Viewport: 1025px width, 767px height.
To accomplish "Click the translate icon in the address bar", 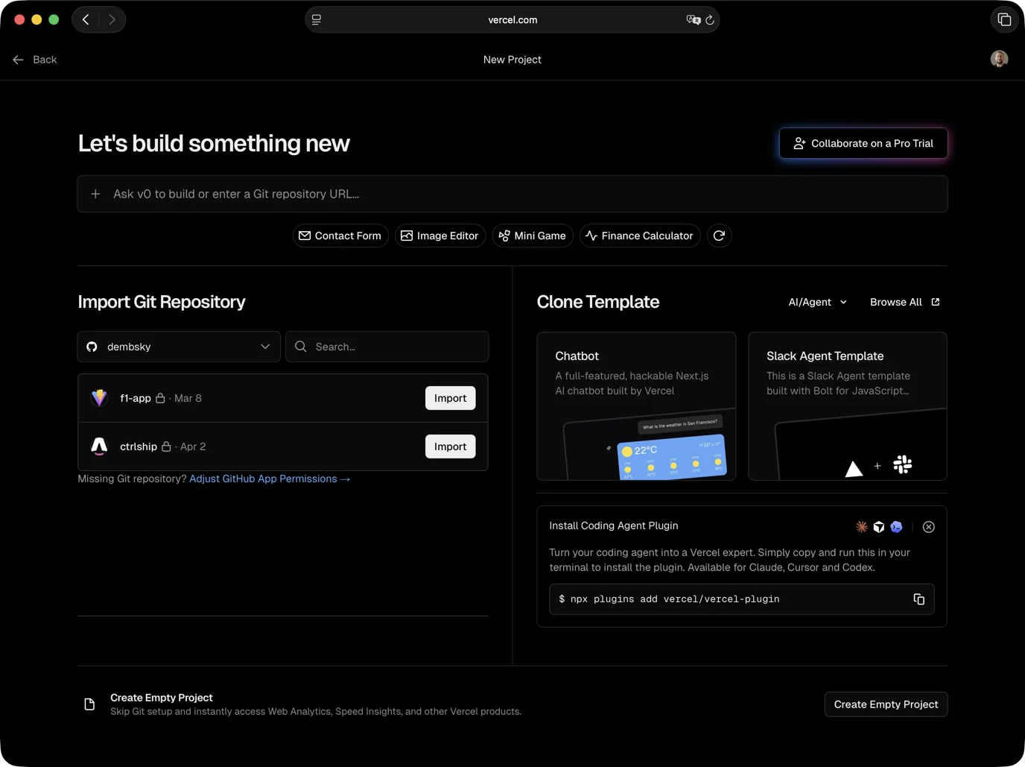I will (x=692, y=20).
